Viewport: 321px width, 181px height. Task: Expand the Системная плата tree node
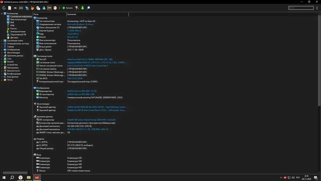(2, 41)
